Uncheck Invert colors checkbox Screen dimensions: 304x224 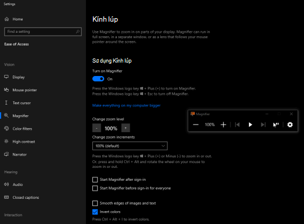click(95, 212)
